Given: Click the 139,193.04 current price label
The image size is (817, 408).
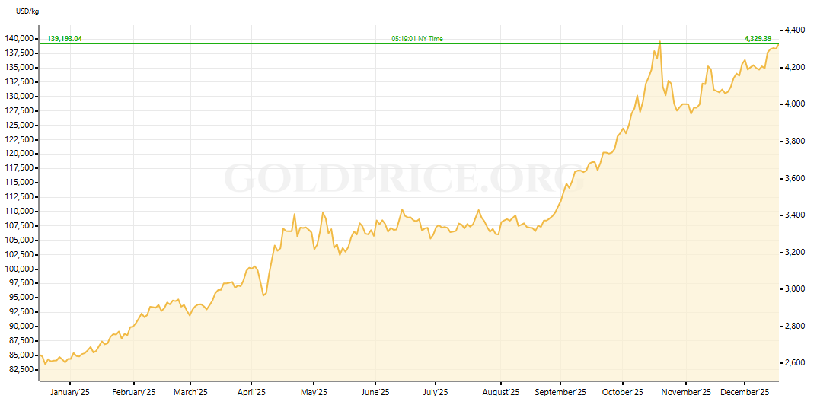Looking at the screenshot, I should 65,39.
